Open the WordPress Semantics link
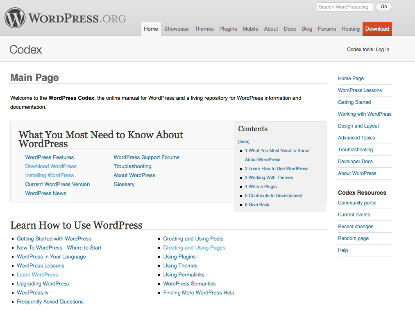The height and width of the screenshot is (310, 415). 190,283
